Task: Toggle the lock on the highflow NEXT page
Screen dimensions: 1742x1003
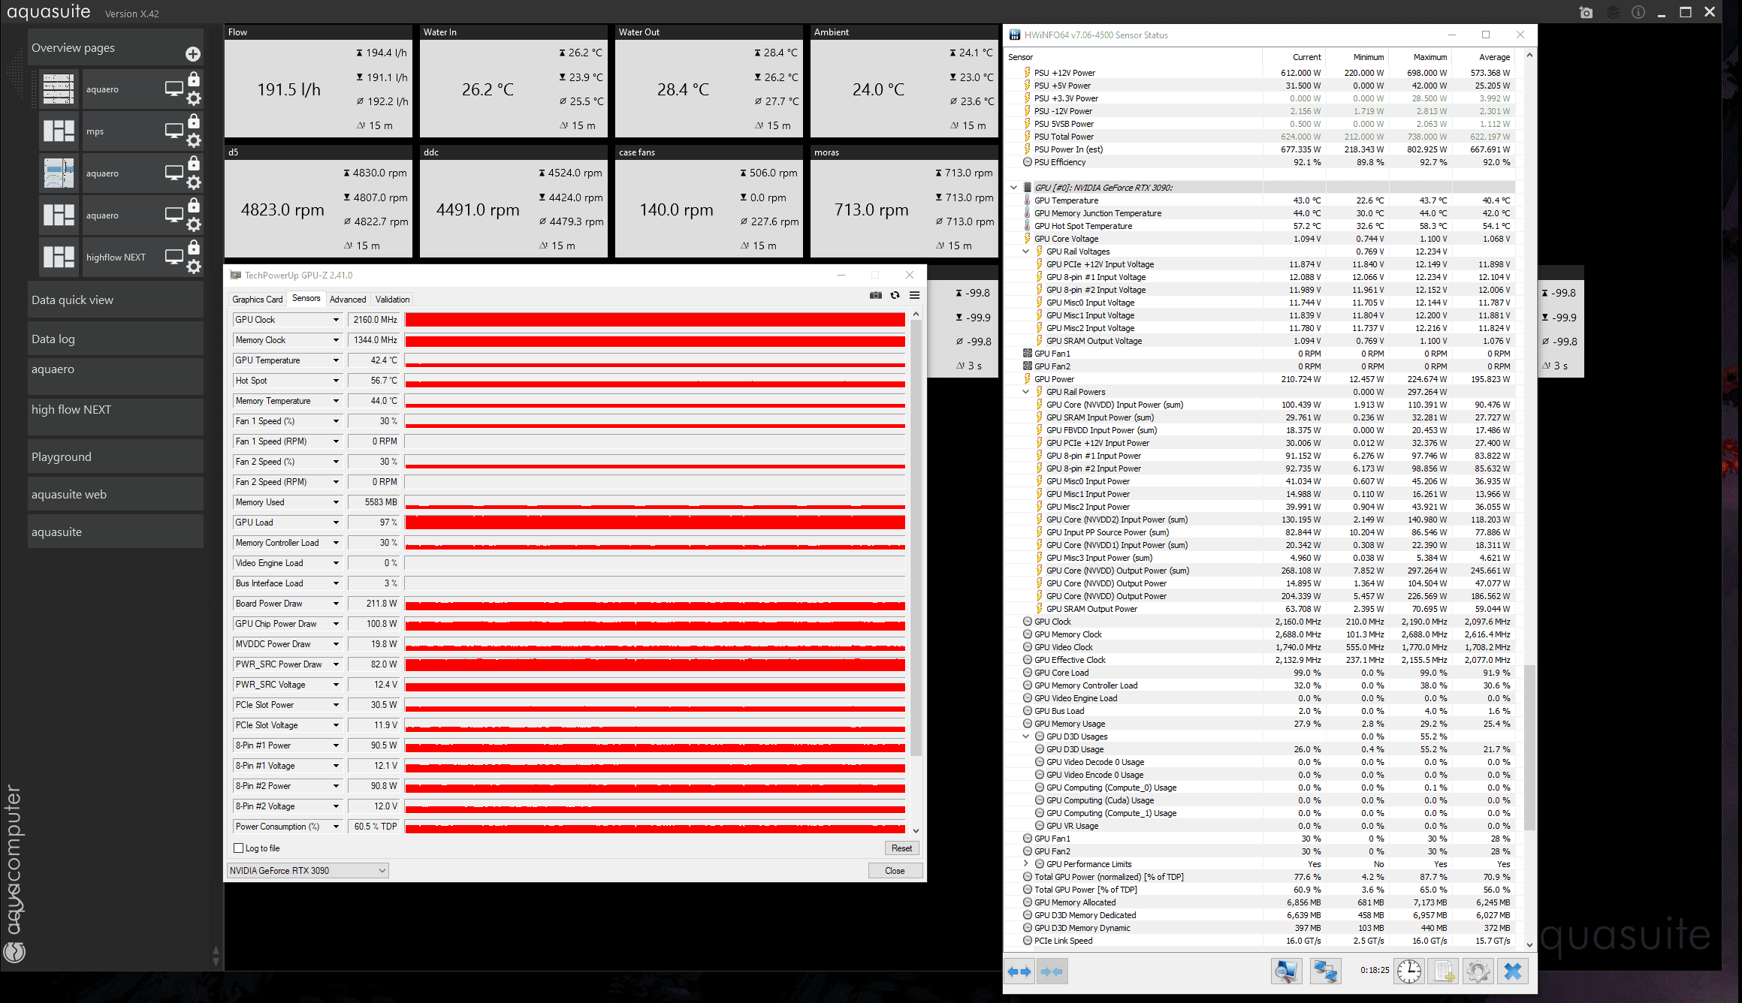Action: tap(194, 247)
